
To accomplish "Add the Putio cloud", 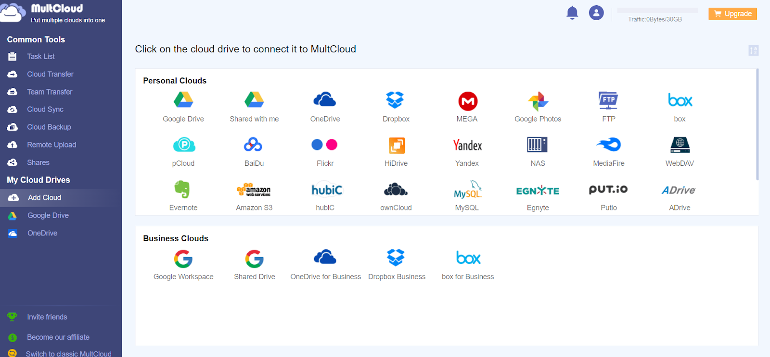I will pos(608,189).
